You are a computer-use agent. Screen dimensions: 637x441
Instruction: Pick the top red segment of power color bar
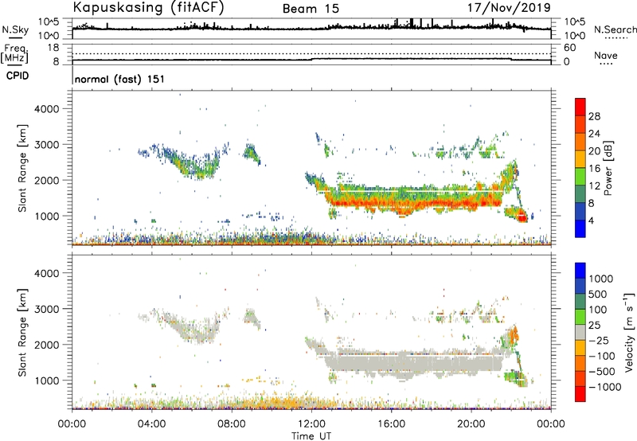click(580, 107)
